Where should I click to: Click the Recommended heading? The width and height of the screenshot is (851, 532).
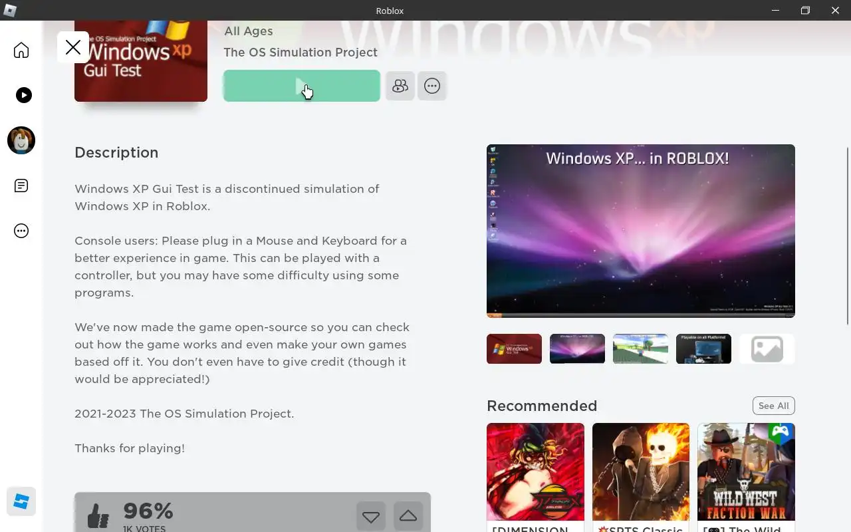click(542, 406)
